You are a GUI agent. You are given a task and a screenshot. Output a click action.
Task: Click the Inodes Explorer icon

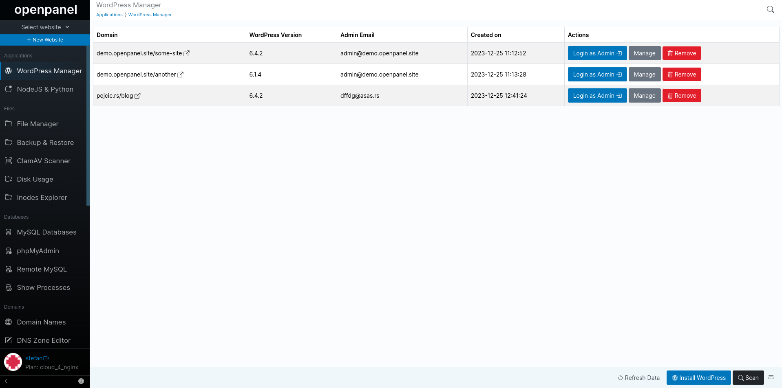[8, 197]
